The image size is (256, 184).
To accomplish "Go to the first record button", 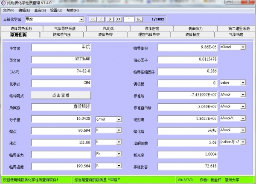I will tap(92, 19).
